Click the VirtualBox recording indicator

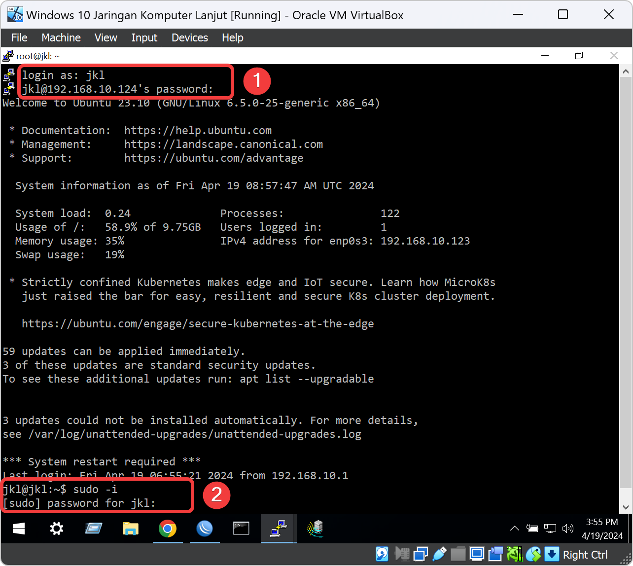point(496,555)
